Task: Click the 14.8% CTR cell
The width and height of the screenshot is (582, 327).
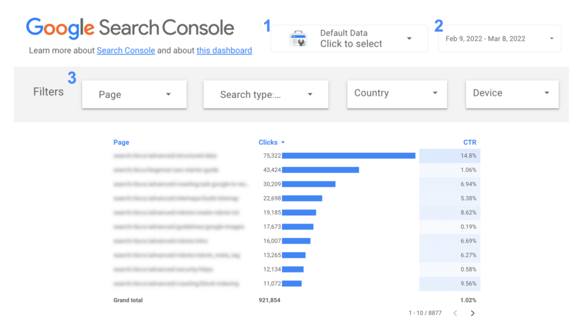Action: point(450,156)
